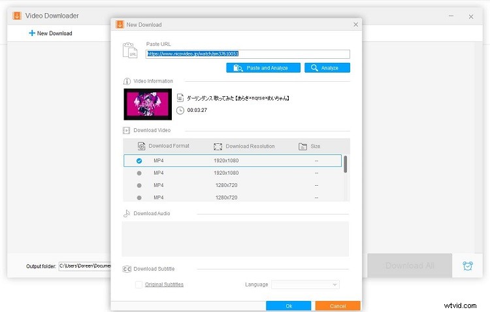The image size is (490, 312).
Task: Click the video preview thumbnail
Action: coord(148,104)
